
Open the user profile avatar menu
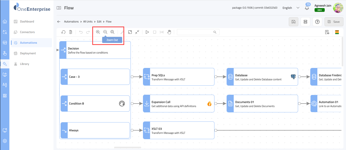(338, 8)
